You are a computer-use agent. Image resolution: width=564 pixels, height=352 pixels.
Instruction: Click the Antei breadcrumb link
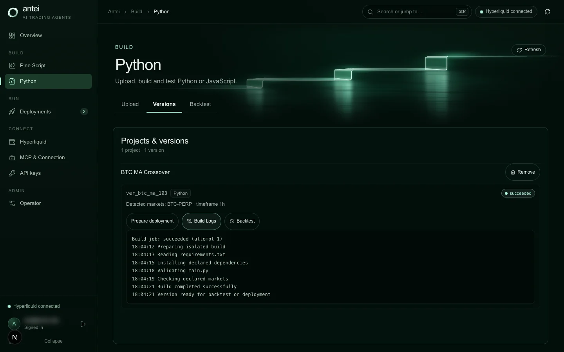(114, 12)
